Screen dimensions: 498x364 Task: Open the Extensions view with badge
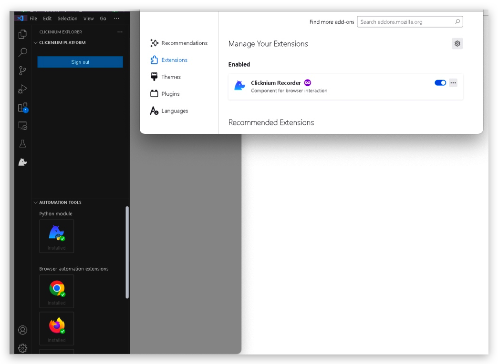(22, 108)
